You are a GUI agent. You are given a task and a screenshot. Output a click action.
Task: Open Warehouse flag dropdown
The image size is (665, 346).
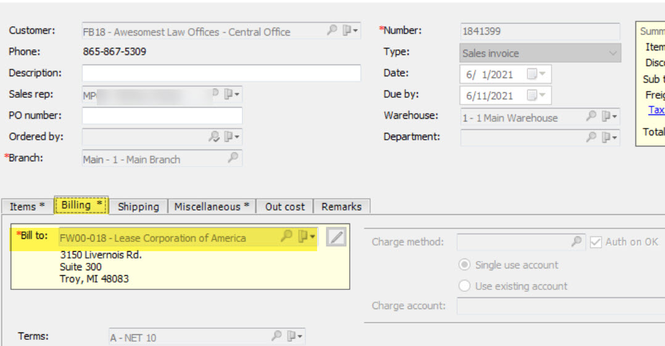(609, 116)
